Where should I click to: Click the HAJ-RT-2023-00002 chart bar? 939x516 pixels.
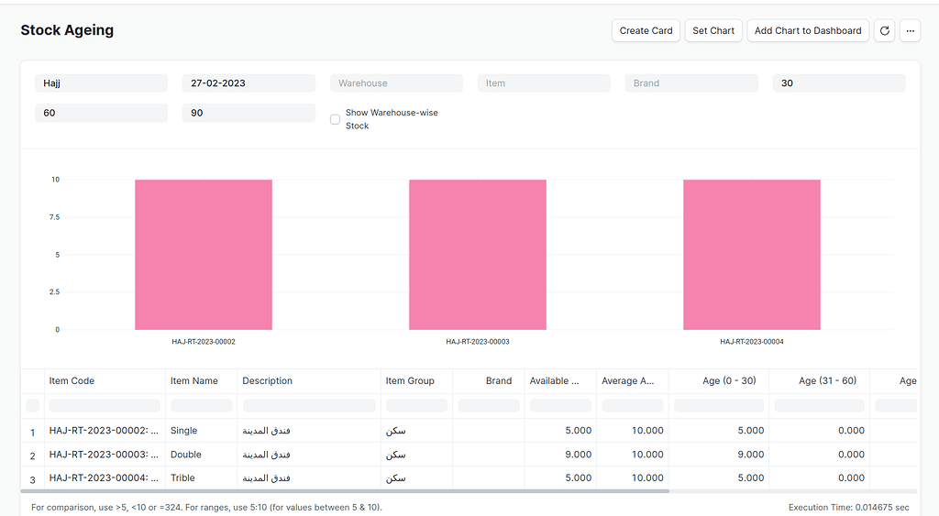click(204, 255)
